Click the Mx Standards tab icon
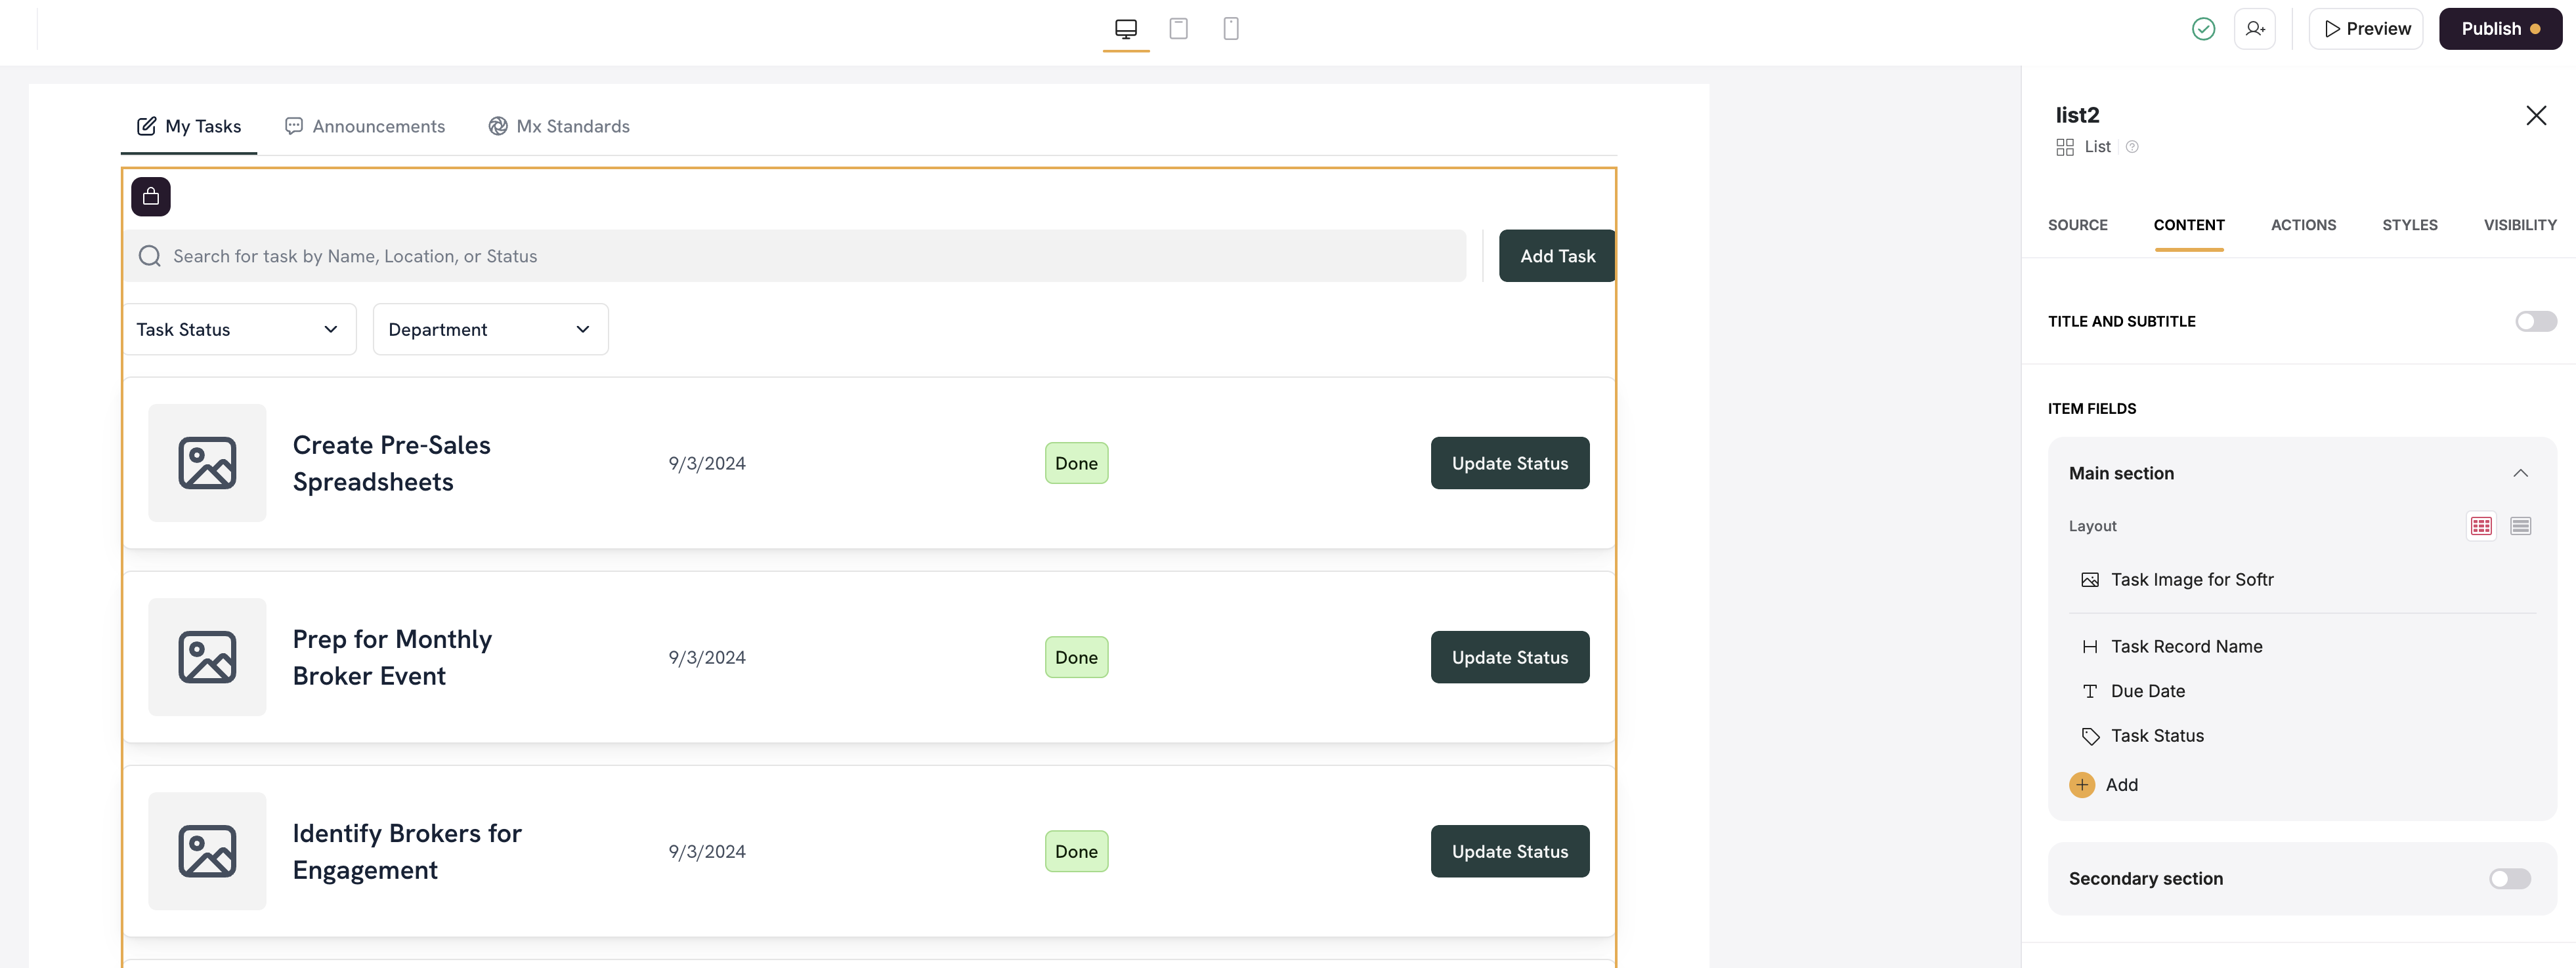This screenshot has height=968, width=2576. coord(498,126)
